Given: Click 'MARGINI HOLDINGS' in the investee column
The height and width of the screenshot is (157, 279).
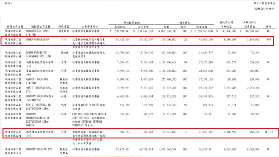Looking at the screenshot, I should (37, 79).
